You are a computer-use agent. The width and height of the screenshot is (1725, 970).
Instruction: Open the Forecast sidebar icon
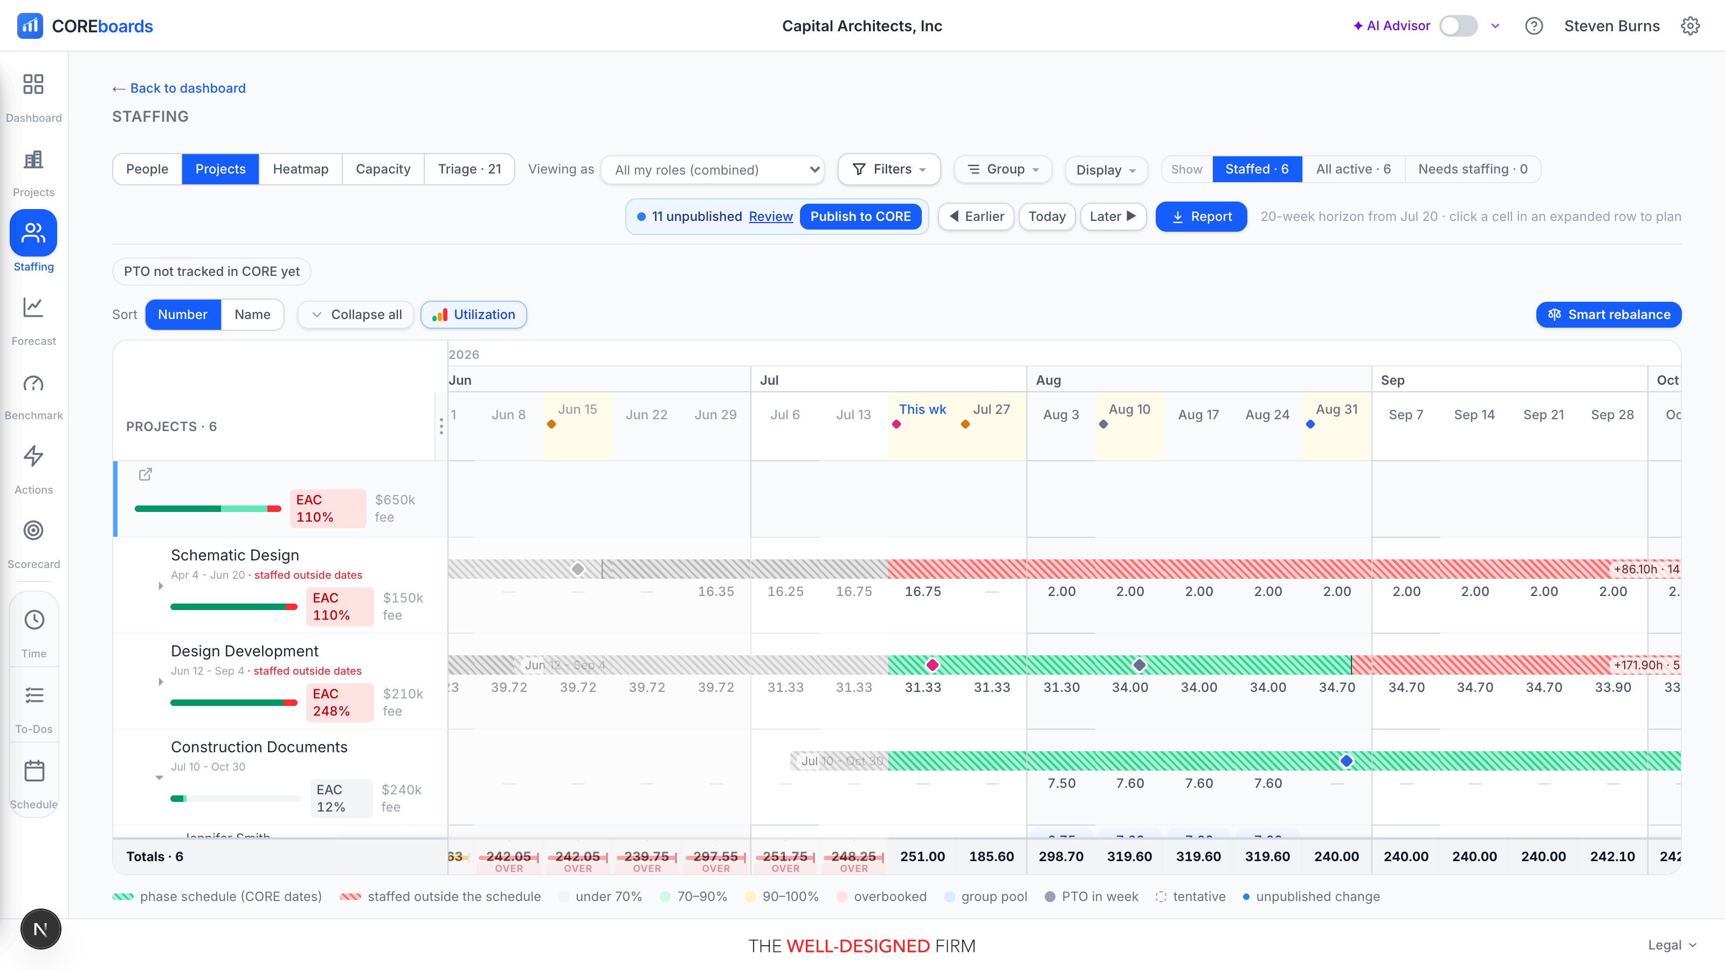coord(33,307)
